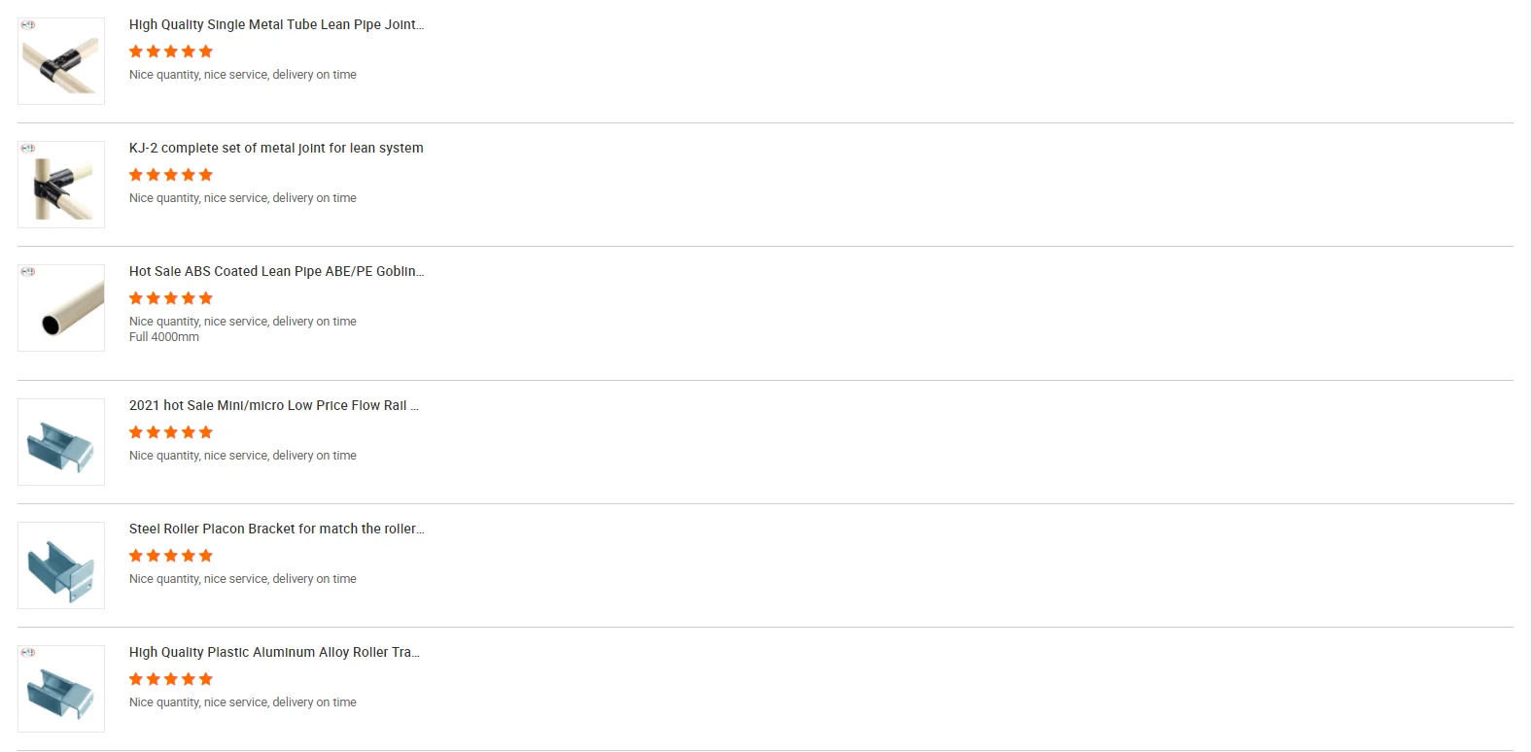
Task: Click star rating for Steel Roller Placon Bracket
Action: [x=171, y=556]
